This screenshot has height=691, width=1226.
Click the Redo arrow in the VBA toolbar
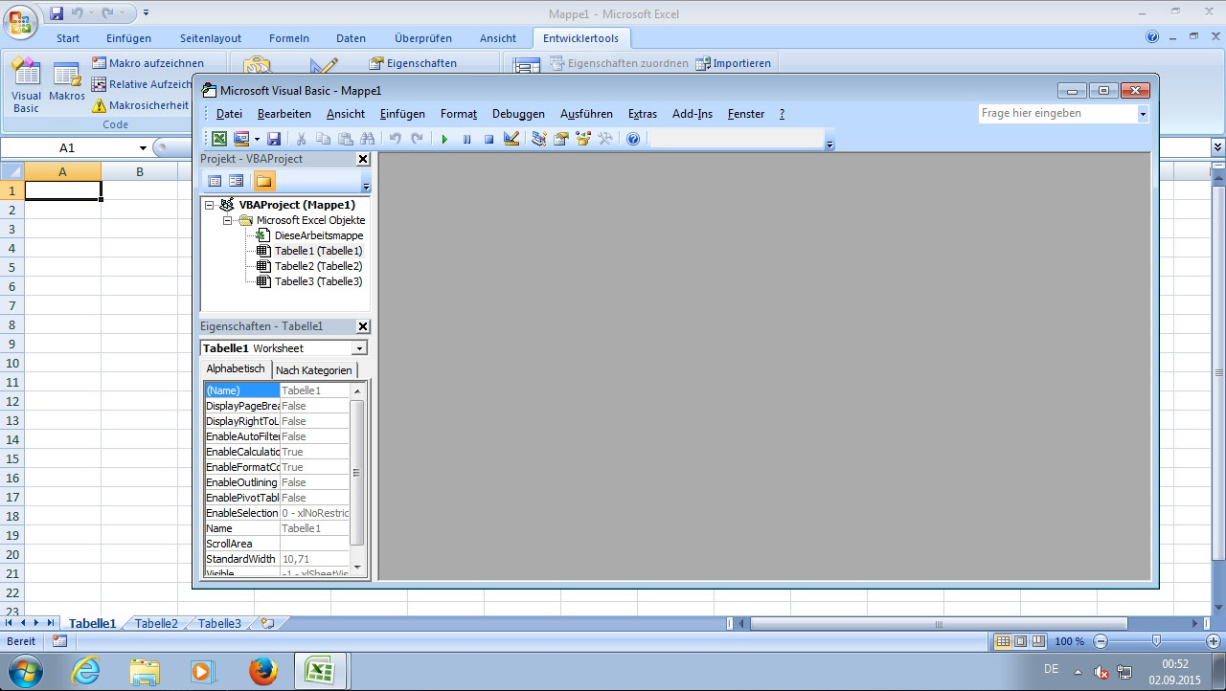point(417,139)
